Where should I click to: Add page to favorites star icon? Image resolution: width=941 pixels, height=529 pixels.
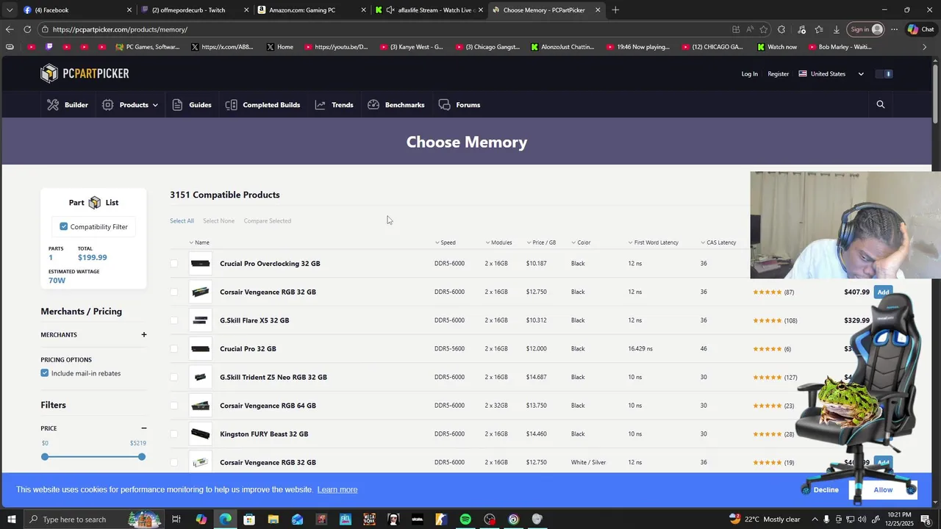point(764,29)
